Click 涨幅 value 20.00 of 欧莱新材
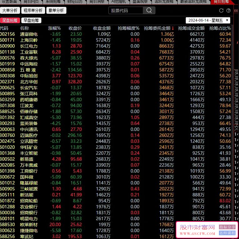 point(55,224)
